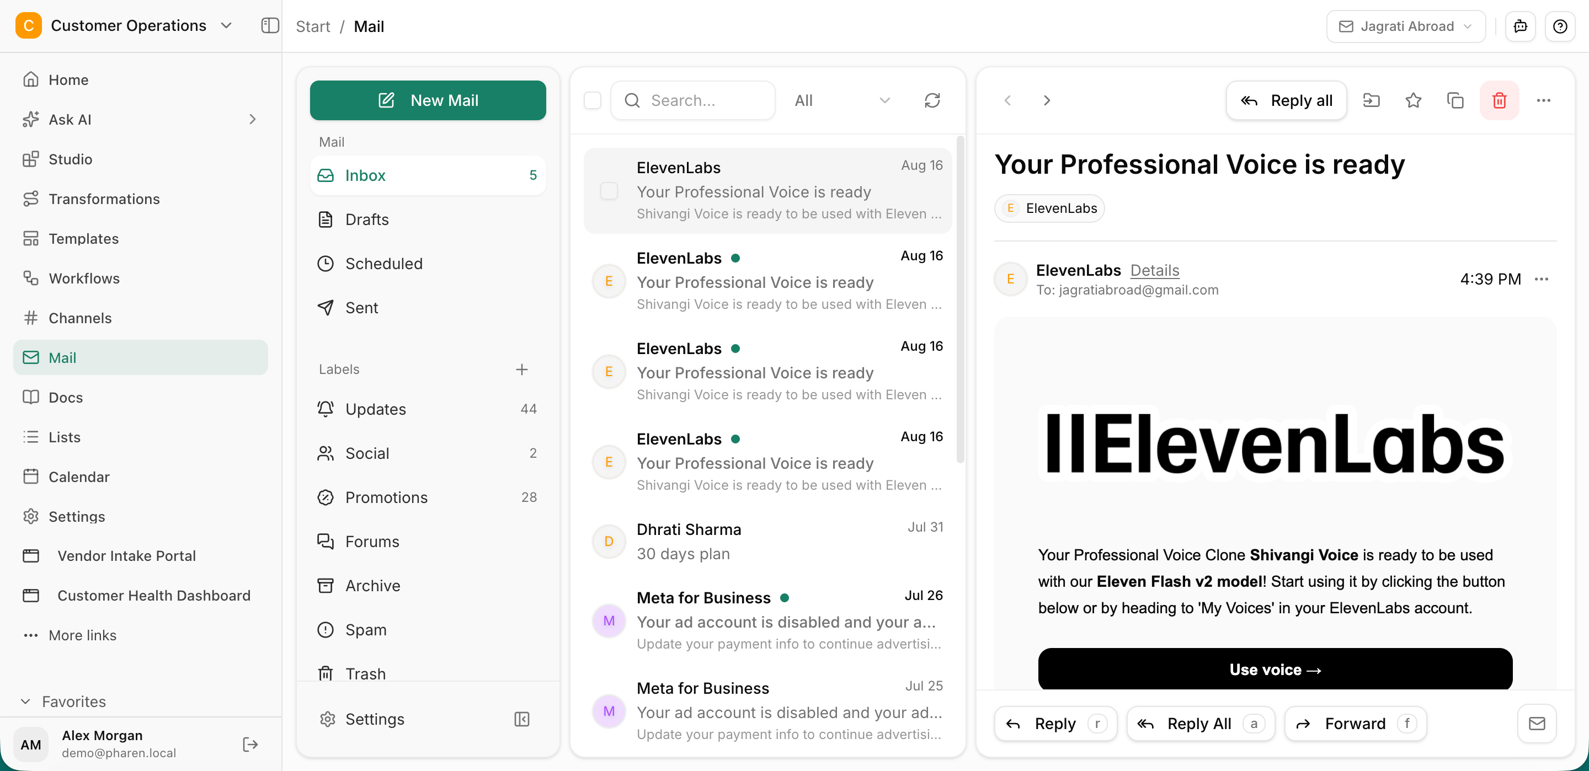The height and width of the screenshot is (771, 1589).
Task: Click Reply all button in toolbar
Action: 1286,100
